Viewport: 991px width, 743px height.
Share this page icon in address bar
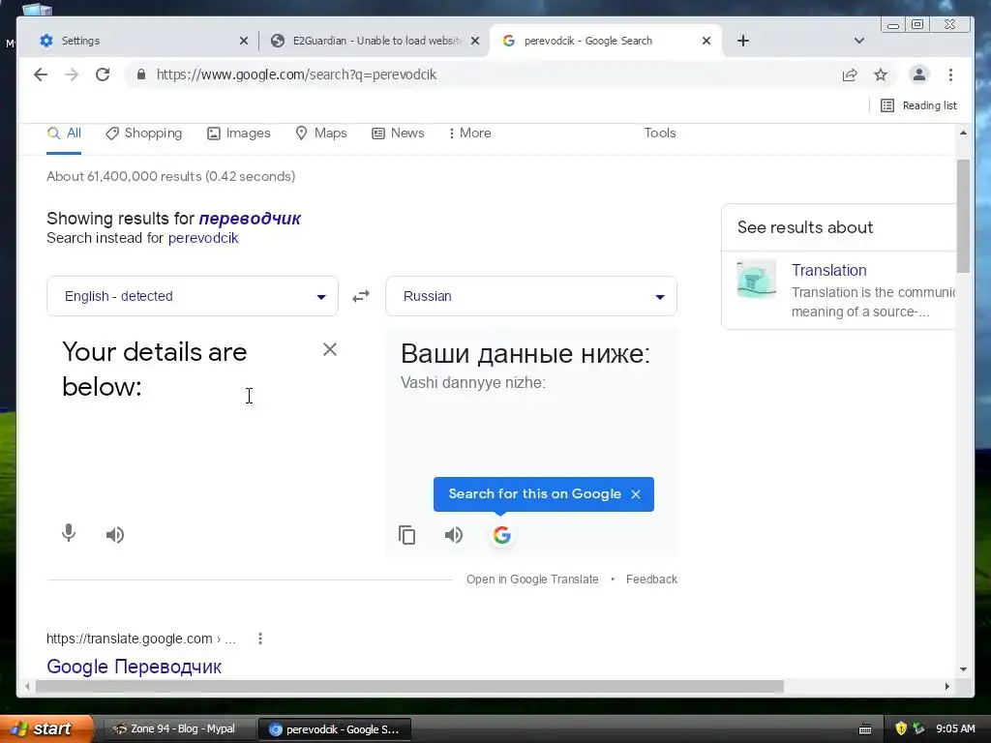[x=850, y=75]
